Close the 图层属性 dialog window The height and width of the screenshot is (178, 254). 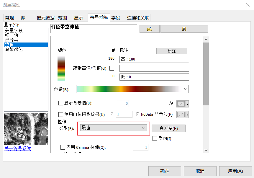click(x=248, y=5)
